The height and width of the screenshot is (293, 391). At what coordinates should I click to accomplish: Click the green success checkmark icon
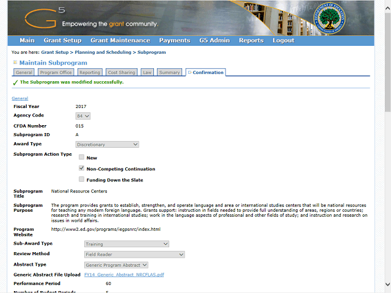(x=15, y=82)
